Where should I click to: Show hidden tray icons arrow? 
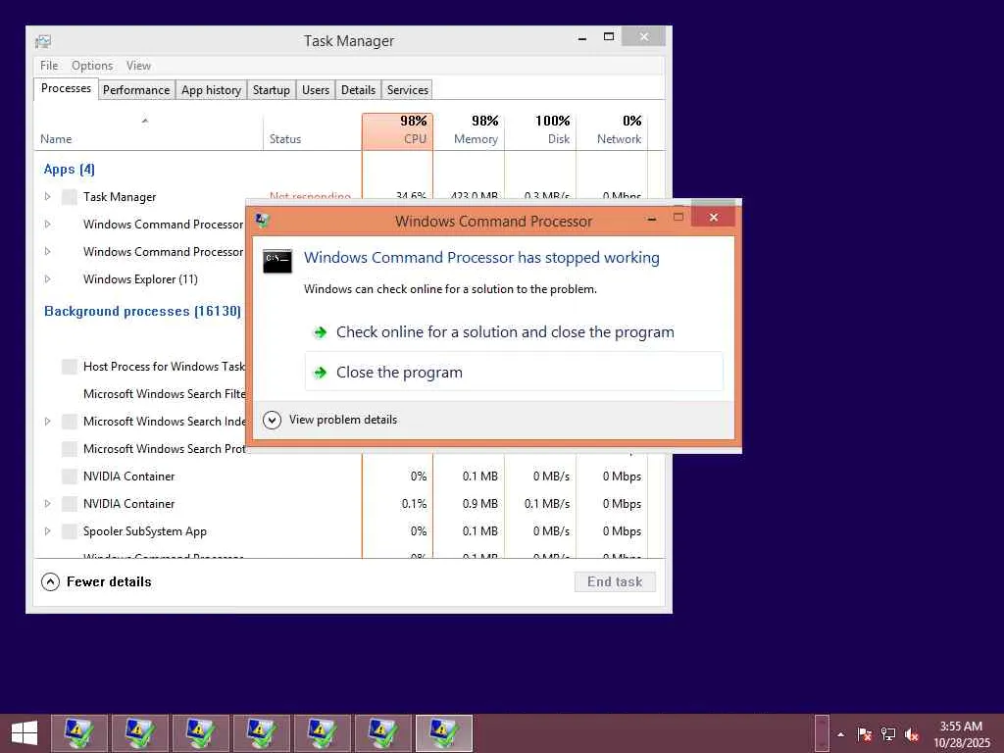click(x=840, y=734)
